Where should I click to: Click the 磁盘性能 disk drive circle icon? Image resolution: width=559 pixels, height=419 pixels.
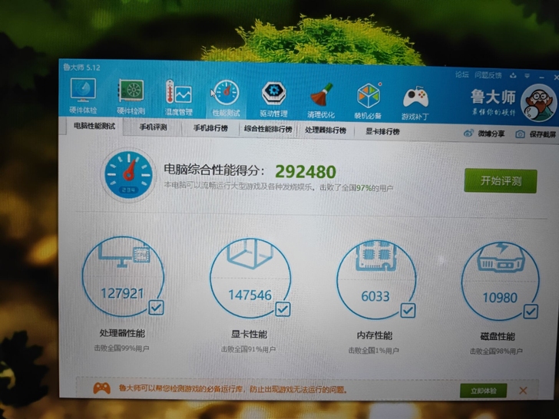click(500, 281)
